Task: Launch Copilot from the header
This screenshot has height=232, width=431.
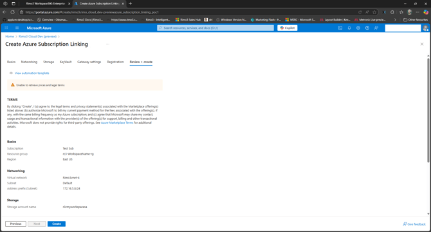Action: [x=288, y=28]
